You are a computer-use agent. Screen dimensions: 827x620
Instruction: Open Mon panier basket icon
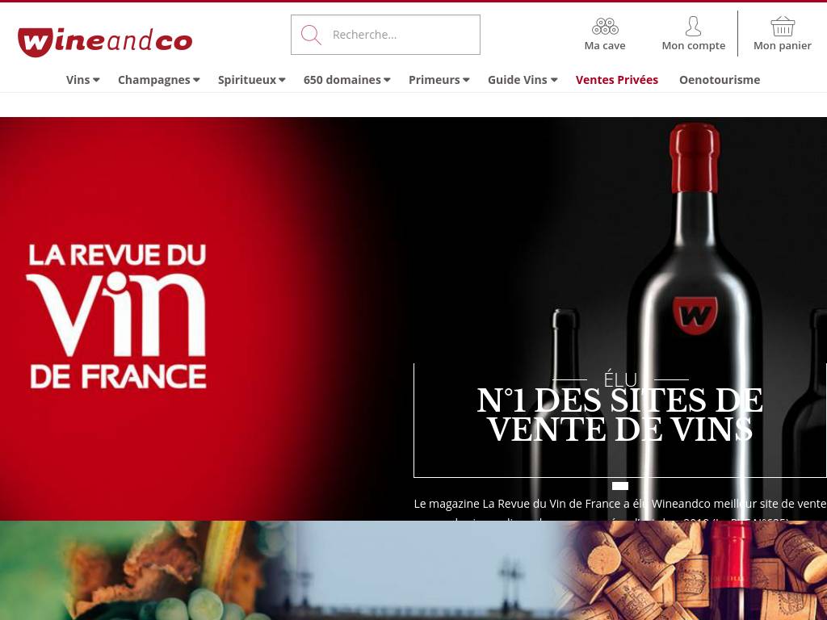point(782,26)
